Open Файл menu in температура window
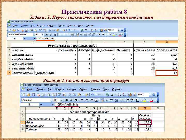Screen dimensions: 186x140 click(30, 89)
